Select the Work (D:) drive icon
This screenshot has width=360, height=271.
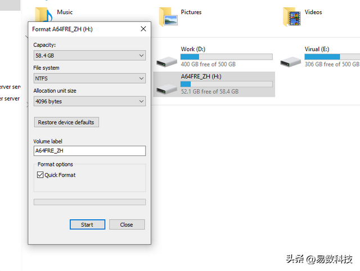166,62
